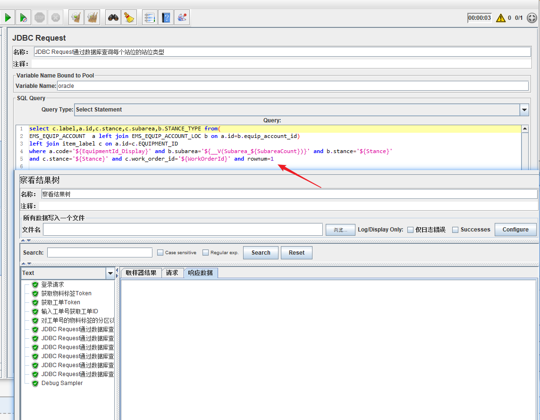Click the empty response data pane

click(x=329, y=349)
